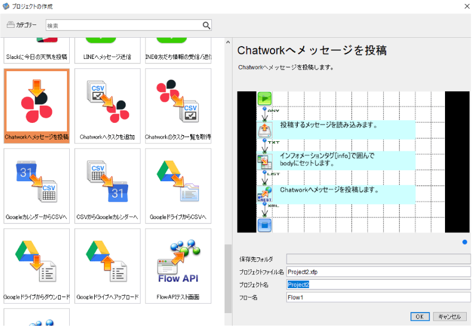Select LINE@友だち情報の受信/返信 template
The width and height of the screenshot is (474, 327).
click(178, 51)
